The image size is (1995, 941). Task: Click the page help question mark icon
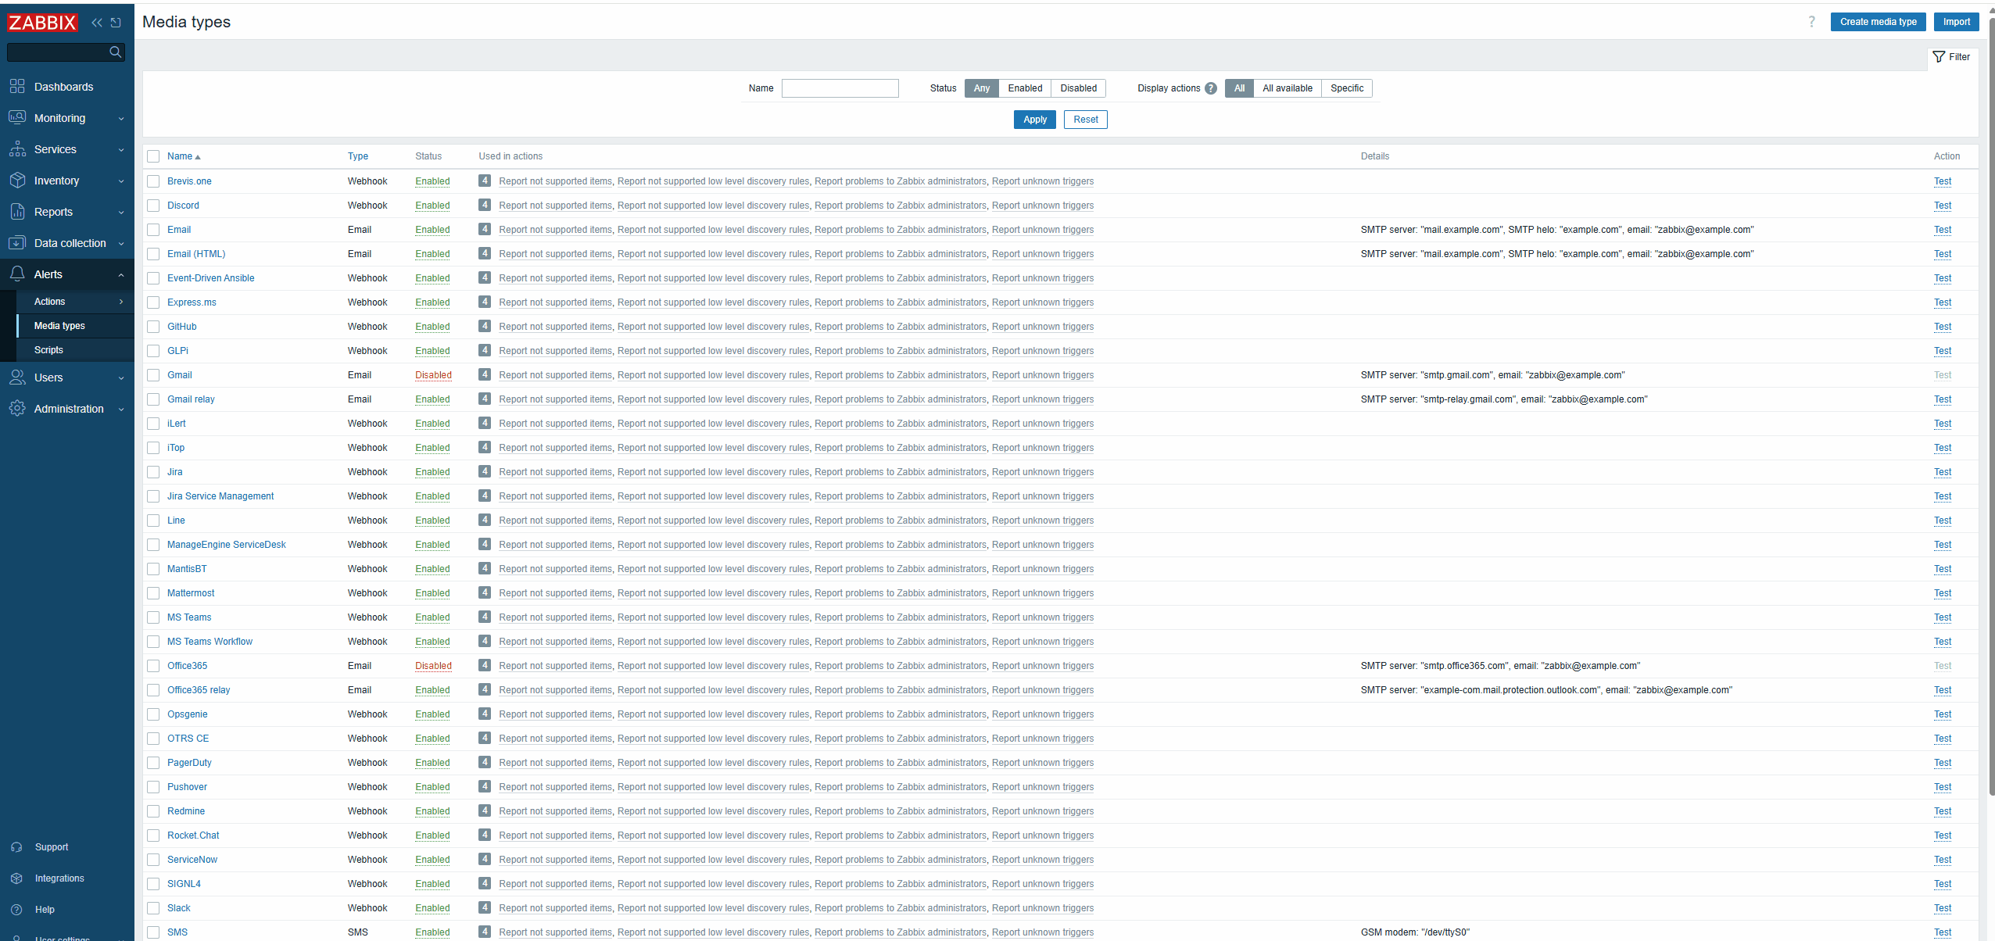[x=1811, y=22]
